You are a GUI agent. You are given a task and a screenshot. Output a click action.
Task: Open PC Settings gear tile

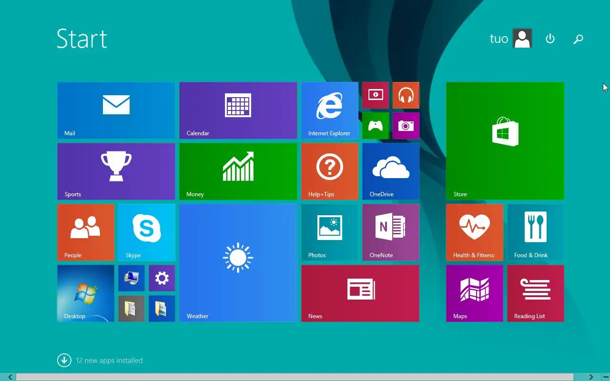tap(162, 278)
